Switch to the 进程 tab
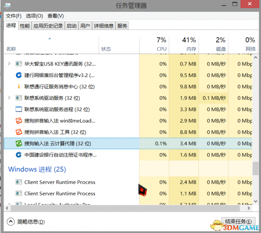The height and width of the screenshot is (233, 261). click(x=11, y=25)
